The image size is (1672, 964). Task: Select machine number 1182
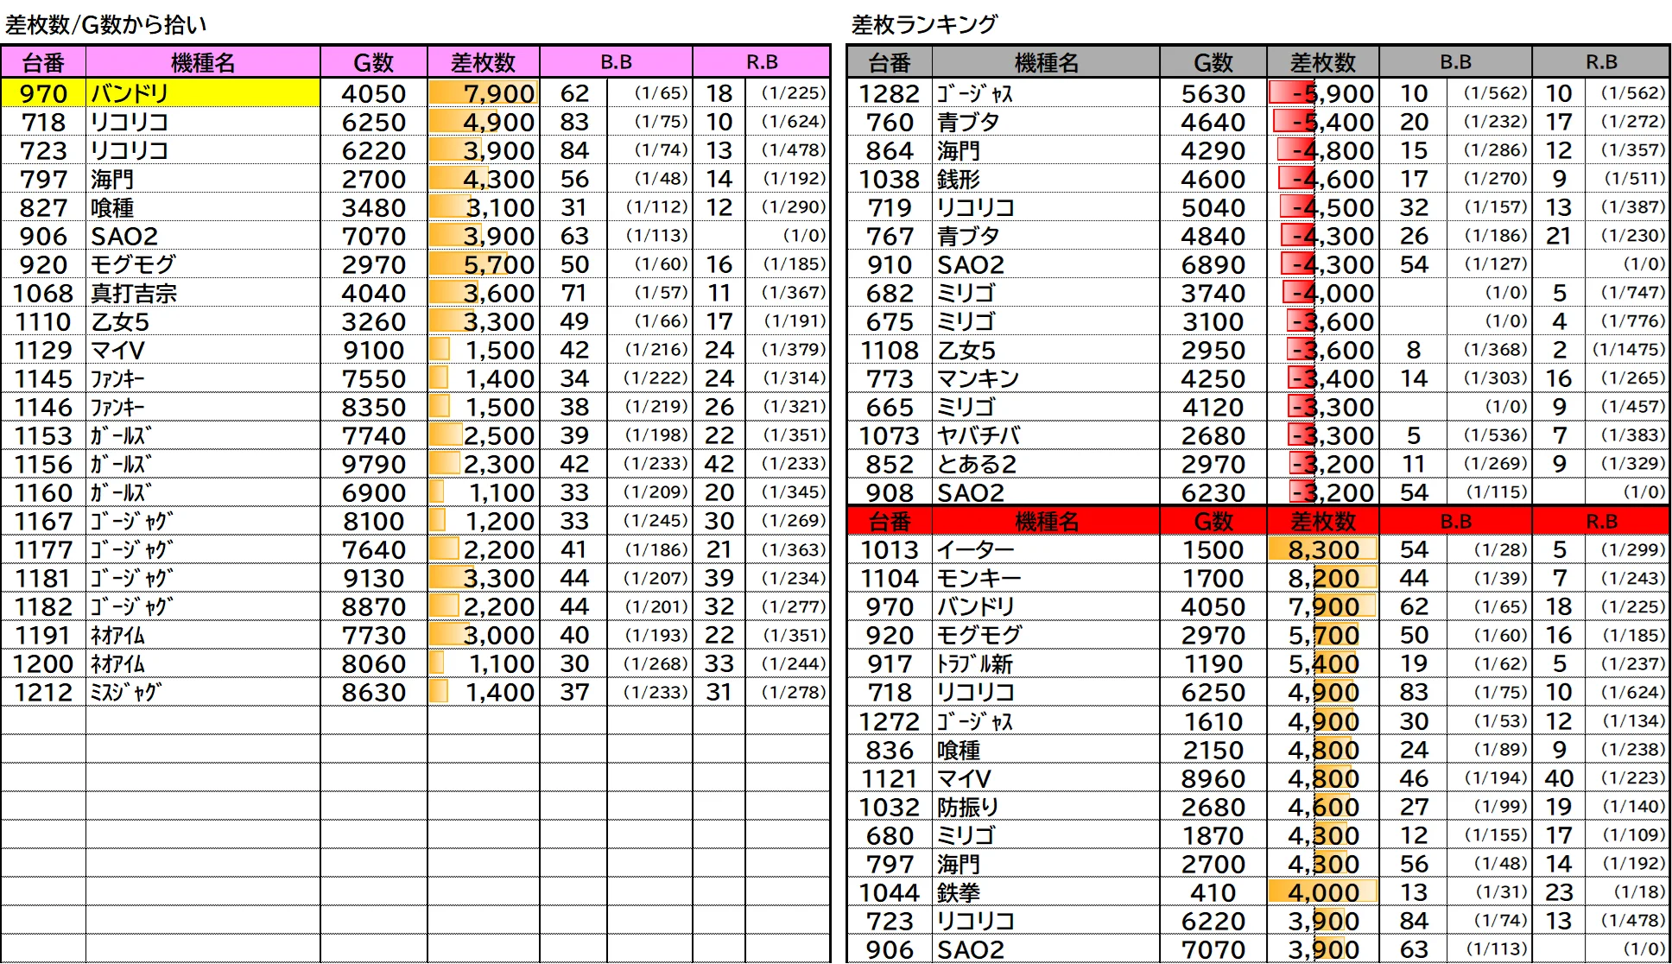(43, 606)
